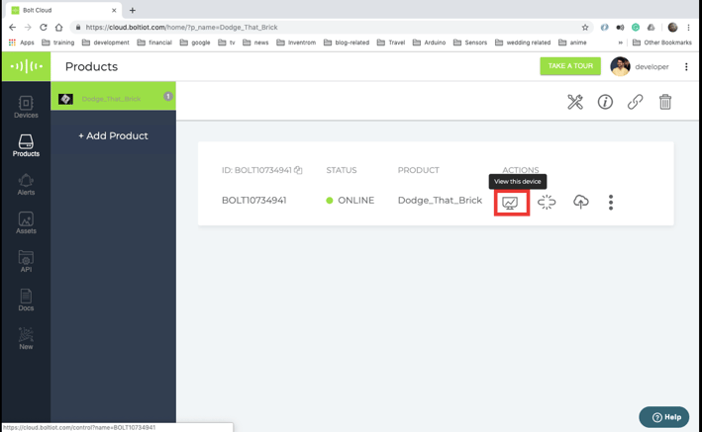Open Devices in the sidebar
The image size is (702, 432).
[26, 108]
